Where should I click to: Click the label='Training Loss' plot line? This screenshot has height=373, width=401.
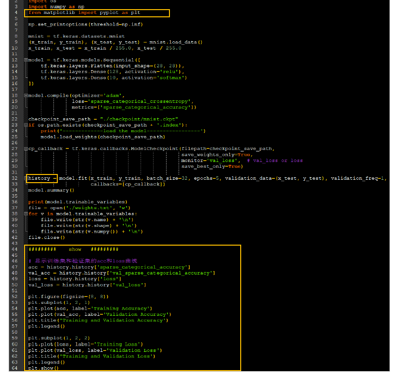tap(86, 345)
